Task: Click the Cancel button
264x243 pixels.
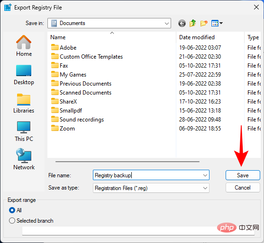Action: [x=243, y=188]
